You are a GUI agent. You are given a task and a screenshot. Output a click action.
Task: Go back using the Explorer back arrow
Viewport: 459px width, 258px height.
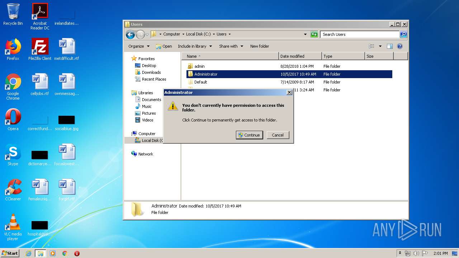(130, 34)
